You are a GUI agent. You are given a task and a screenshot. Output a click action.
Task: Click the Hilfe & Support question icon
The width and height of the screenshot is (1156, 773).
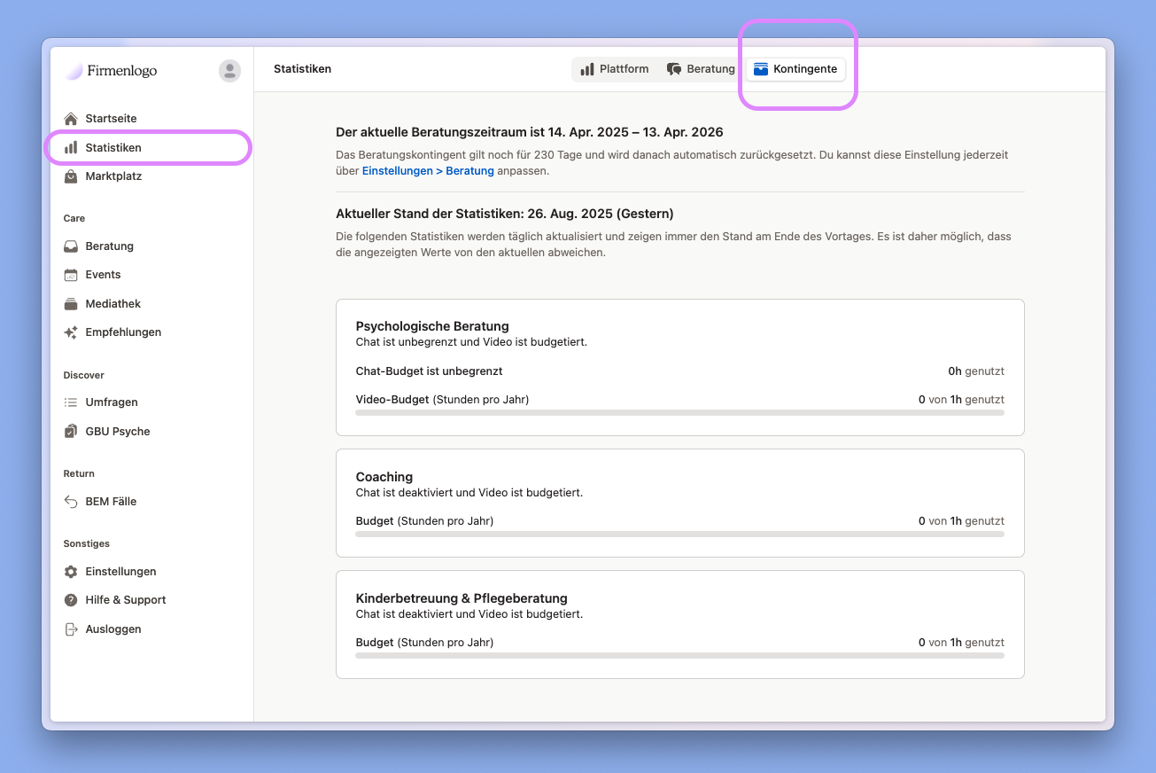click(71, 600)
